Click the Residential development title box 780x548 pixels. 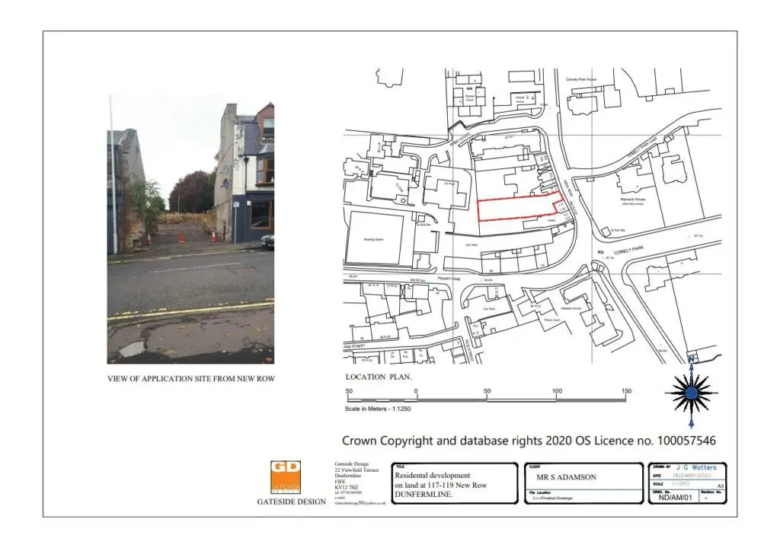pyautogui.click(x=440, y=485)
